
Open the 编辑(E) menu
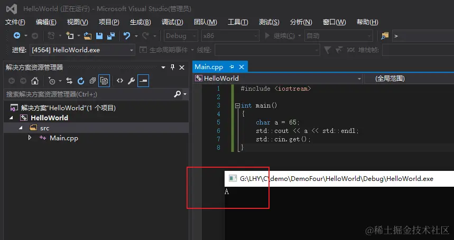click(x=46, y=22)
